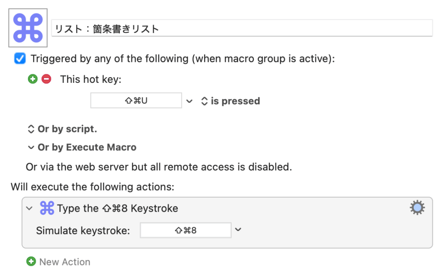441x274 pixels.
Task: Toggle the 'Triggered by any of the following' checkbox
Action: [20, 58]
